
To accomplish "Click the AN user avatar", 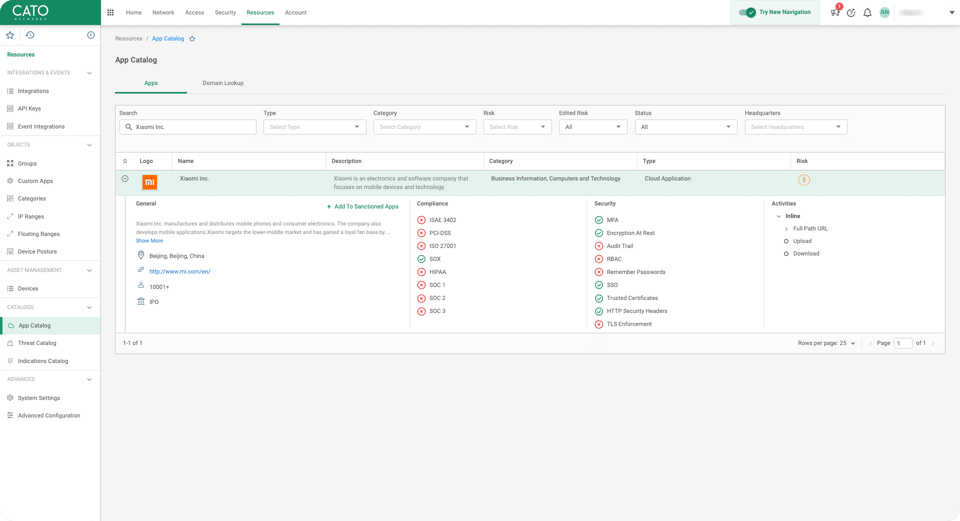I will [884, 12].
